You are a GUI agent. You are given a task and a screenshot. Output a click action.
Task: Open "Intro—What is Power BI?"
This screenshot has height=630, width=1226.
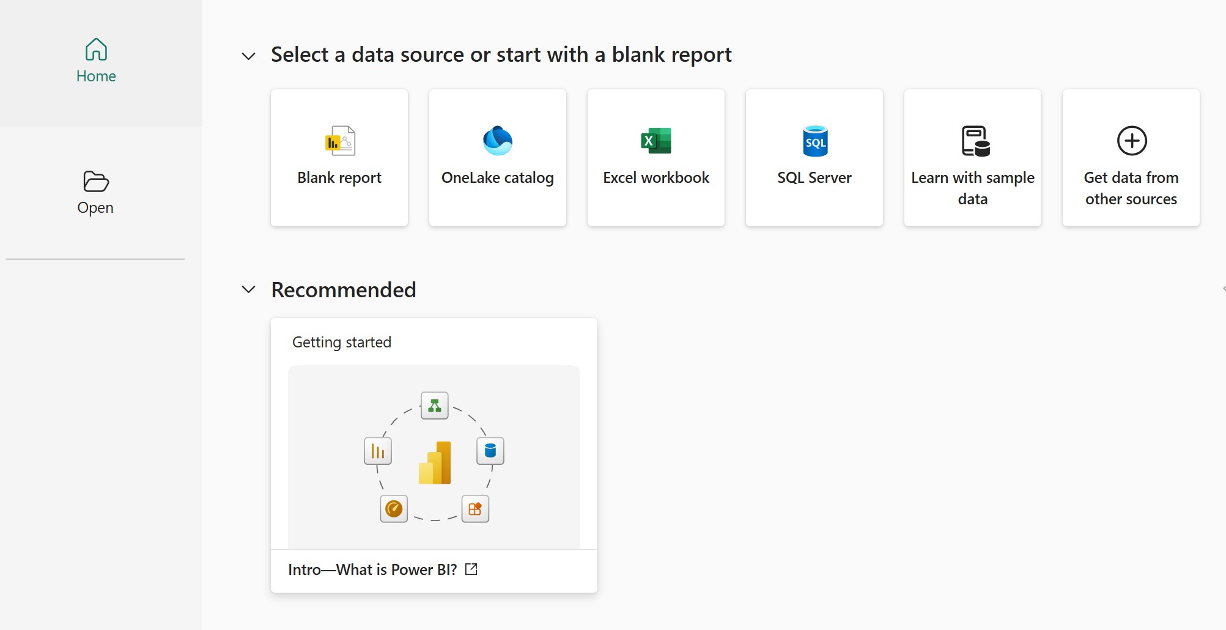(373, 569)
